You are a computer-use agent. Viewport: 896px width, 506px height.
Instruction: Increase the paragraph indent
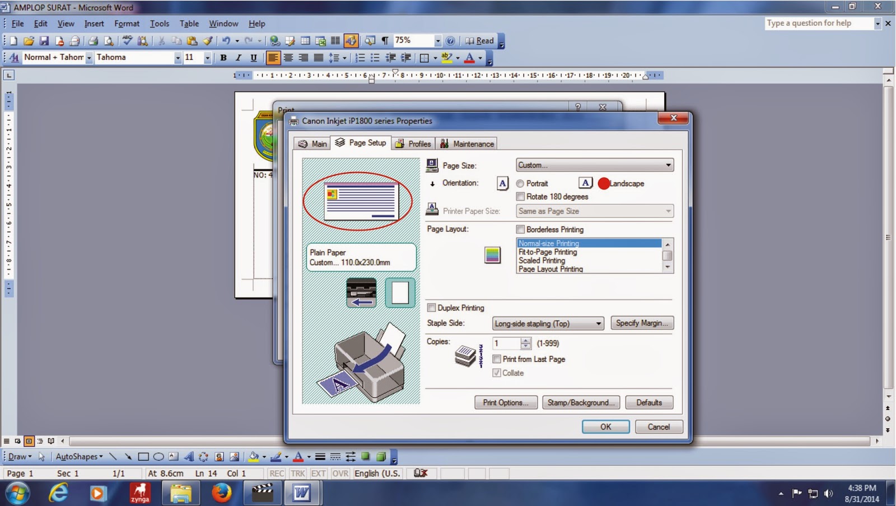point(406,58)
